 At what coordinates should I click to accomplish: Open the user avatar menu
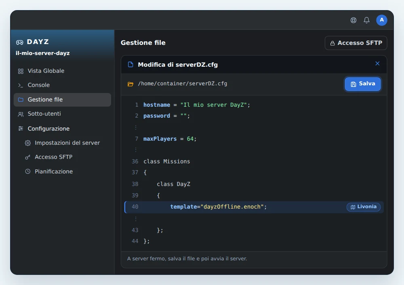pyautogui.click(x=382, y=20)
